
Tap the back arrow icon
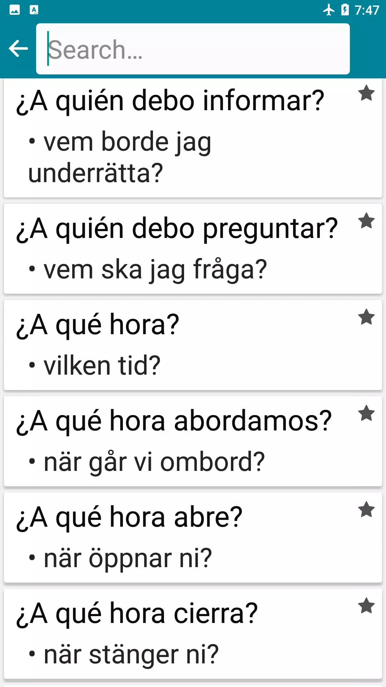pos(18,49)
